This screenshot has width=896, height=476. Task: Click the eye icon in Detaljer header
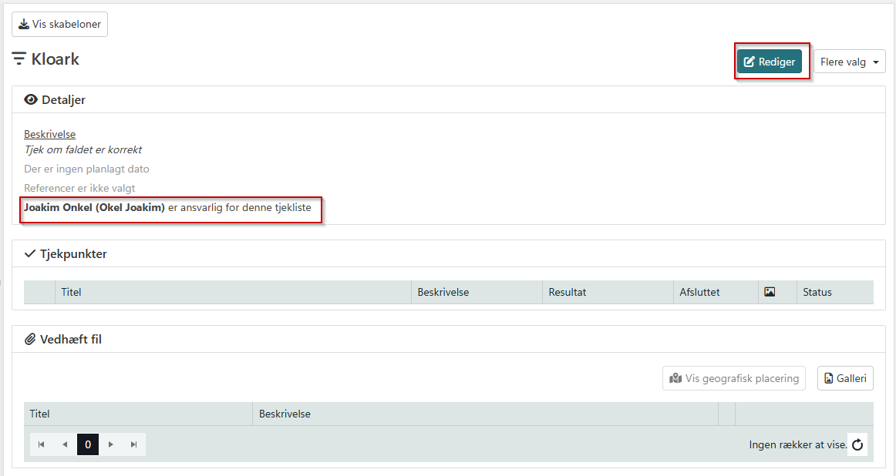[x=31, y=99]
